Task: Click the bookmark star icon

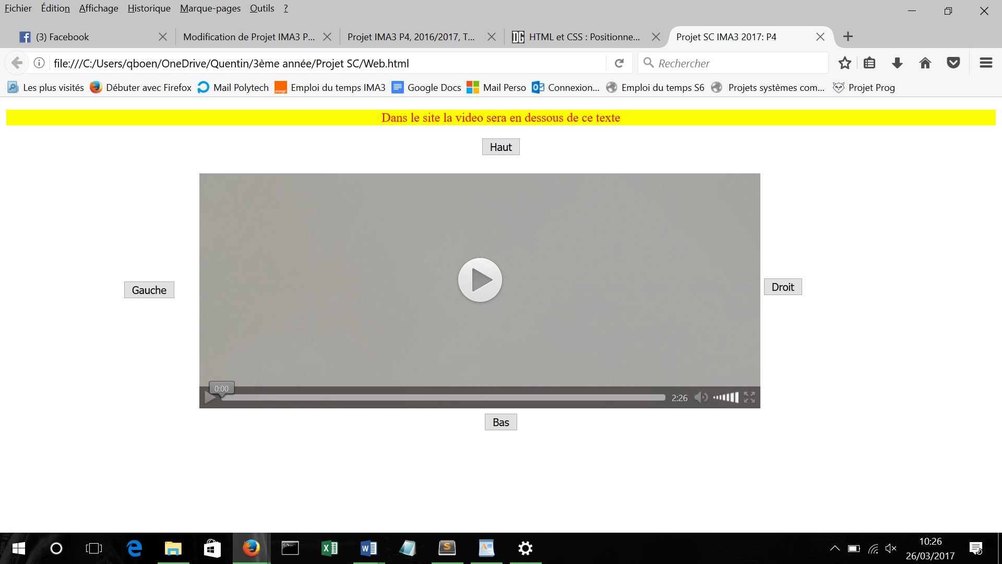Action: coord(844,63)
